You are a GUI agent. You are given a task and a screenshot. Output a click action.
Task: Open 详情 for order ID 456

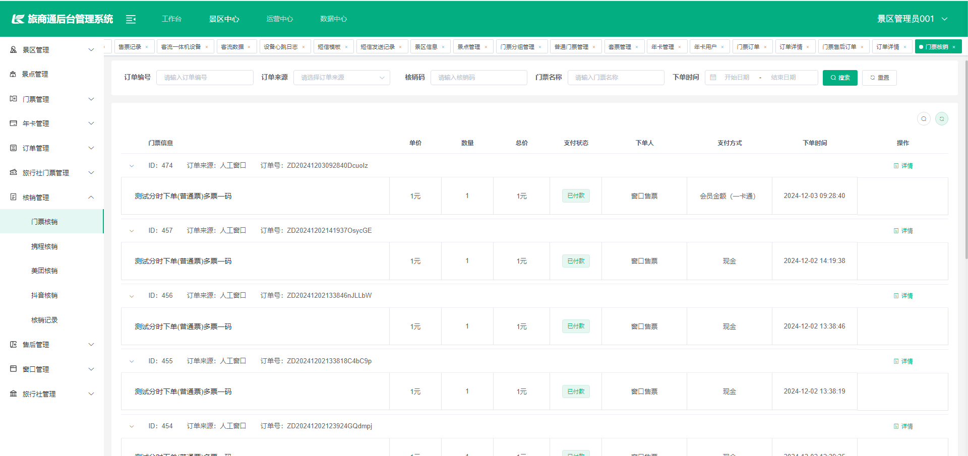(903, 296)
